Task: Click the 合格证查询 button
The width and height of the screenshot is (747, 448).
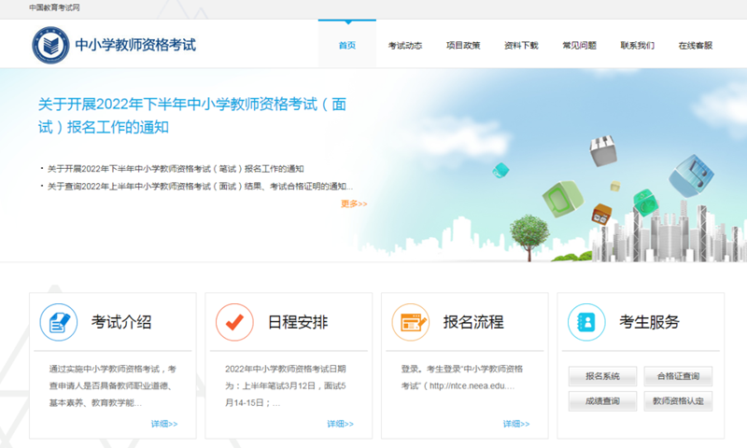Action: click(677, 376)
